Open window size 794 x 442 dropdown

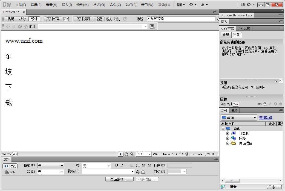[162, 154]
